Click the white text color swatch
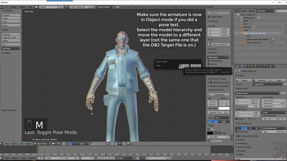Image resolution: width=287 pixels, height=161 pixels. (224, 108)
